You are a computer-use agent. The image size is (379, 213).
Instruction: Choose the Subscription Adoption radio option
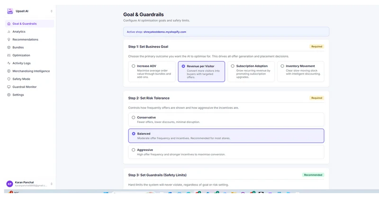point(233,66)
